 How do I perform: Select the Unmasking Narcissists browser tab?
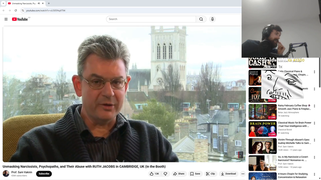26,3
